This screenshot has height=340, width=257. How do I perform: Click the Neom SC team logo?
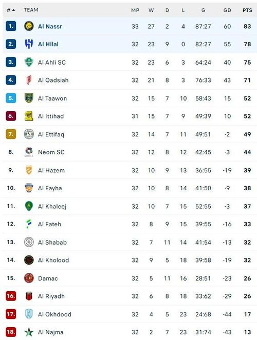tap(29, 152)
